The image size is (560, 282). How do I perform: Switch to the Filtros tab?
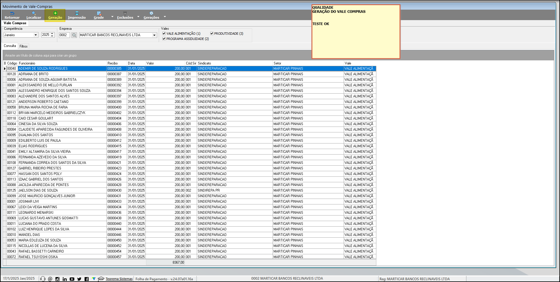click(24, 46)
